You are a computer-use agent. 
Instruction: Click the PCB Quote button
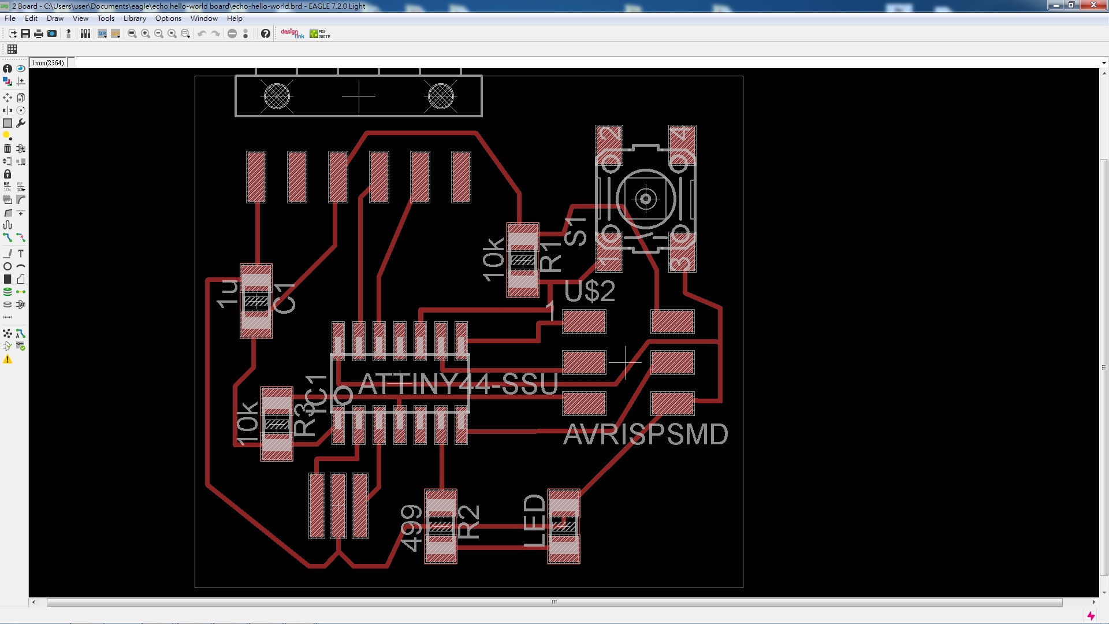click(320, 34)
